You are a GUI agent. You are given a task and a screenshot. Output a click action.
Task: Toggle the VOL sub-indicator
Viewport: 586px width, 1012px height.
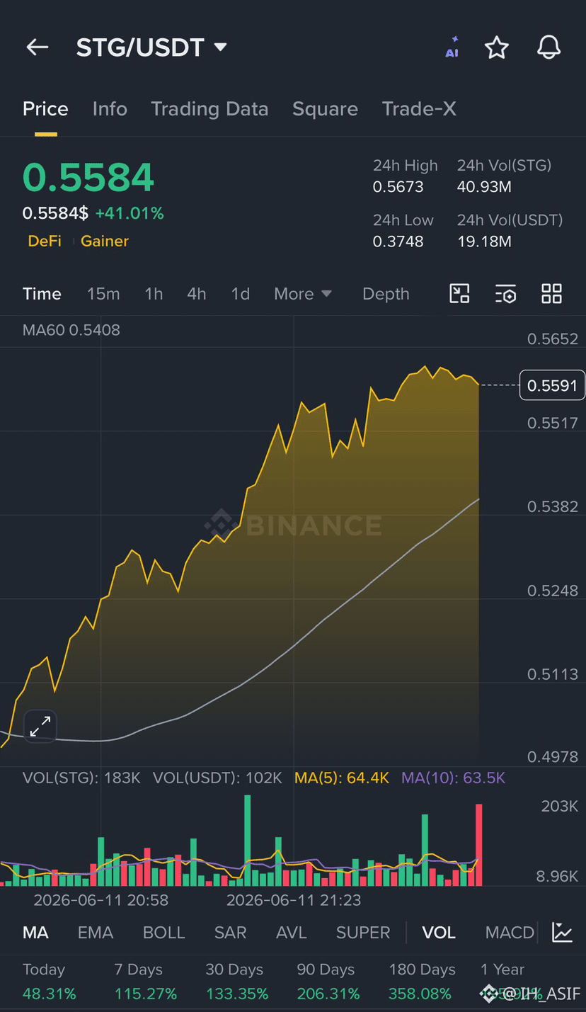click(x=439, y=933)
